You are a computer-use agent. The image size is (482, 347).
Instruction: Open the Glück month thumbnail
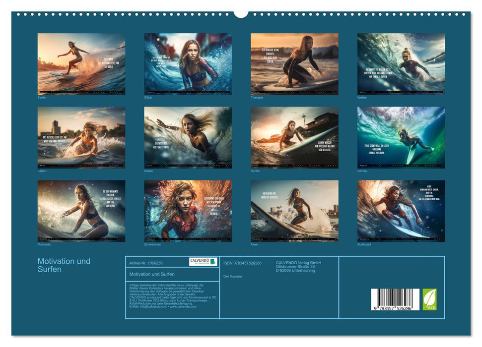(x=188, y=63)
